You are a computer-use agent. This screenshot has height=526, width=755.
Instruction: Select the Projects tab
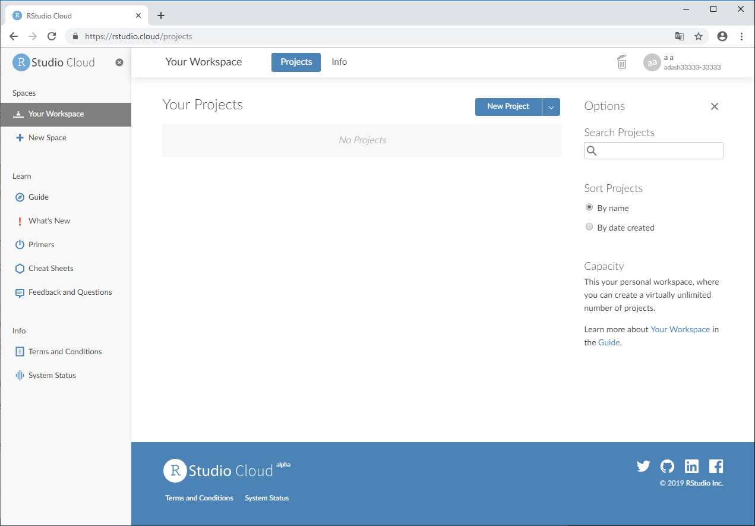click(296, 62)
